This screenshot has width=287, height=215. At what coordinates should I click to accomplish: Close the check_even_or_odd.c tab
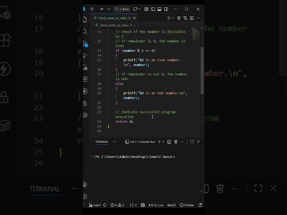(x=135, y=18)
